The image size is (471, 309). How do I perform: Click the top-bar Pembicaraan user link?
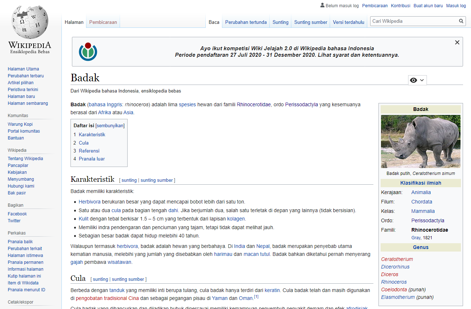[375, 6]
